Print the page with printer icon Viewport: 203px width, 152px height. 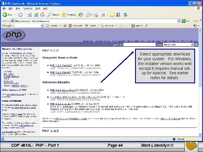pos(96,15)
